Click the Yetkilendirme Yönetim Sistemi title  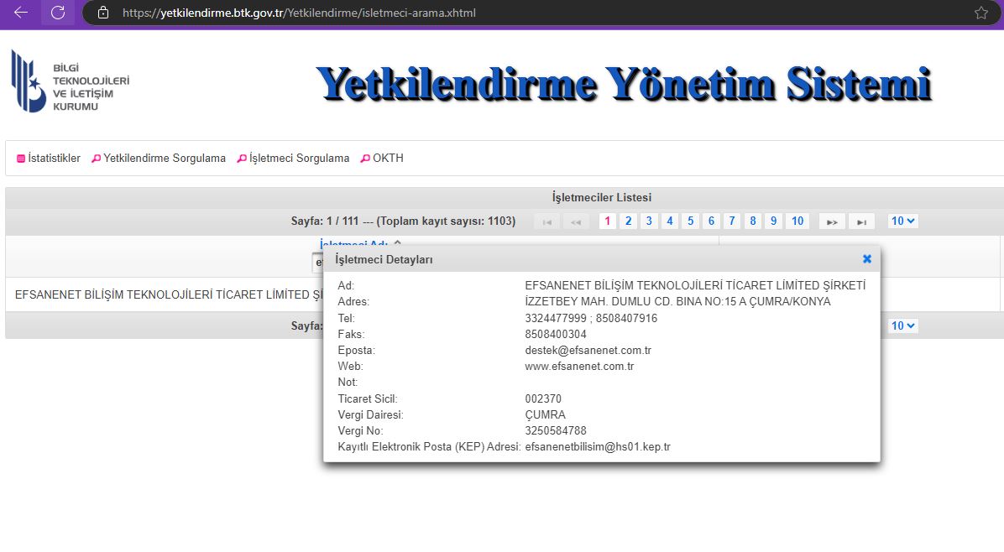click(x=624, y=84)
